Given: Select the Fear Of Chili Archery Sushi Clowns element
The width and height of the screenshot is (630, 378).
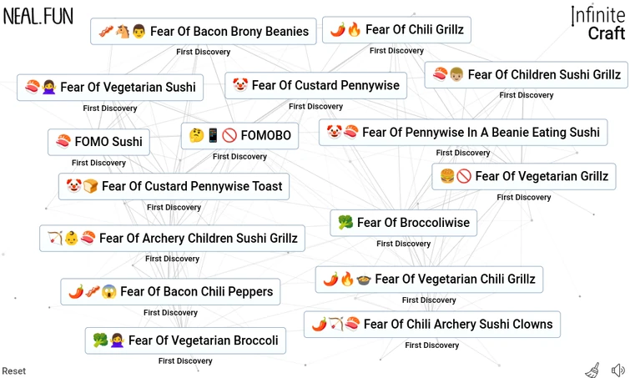Looking at the screenshot, I should [x=431, y=324].
